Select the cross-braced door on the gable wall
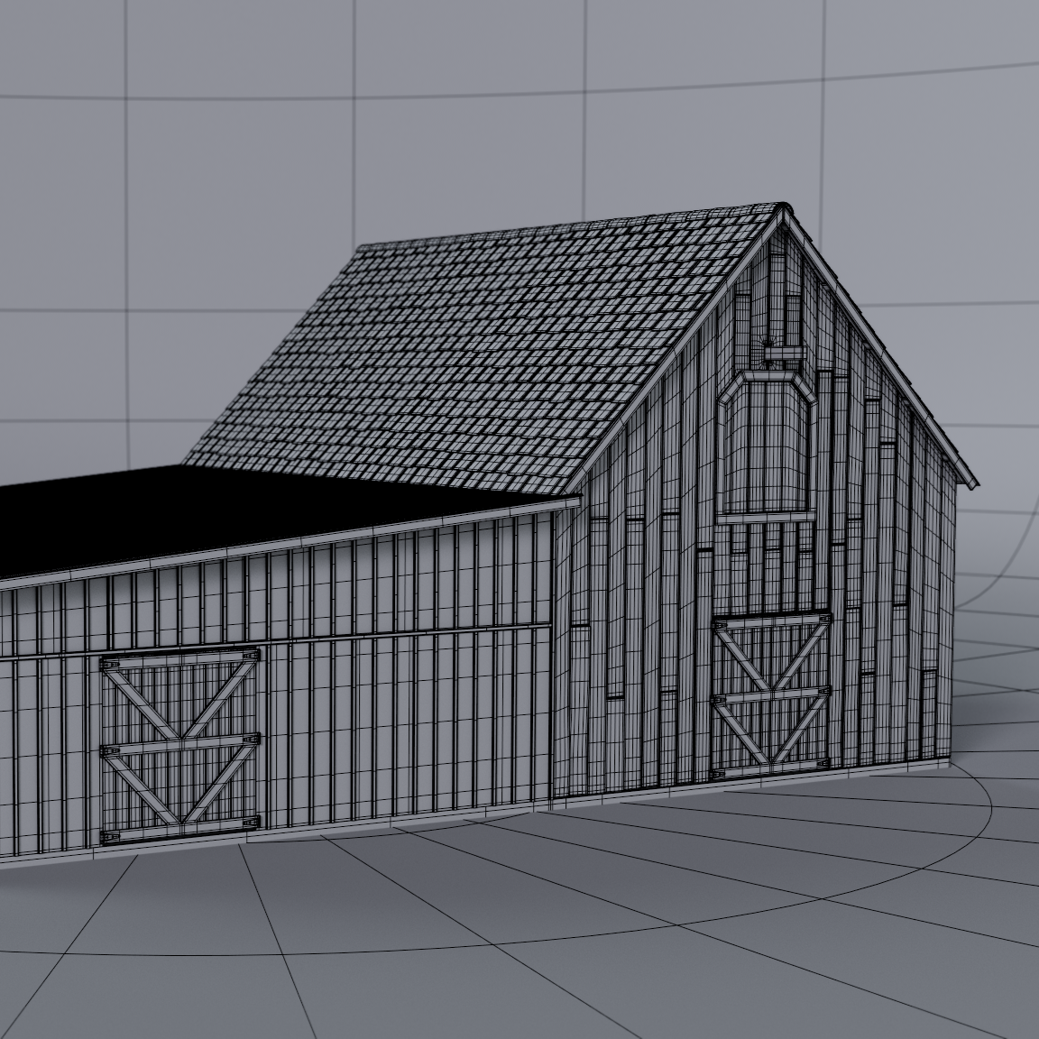Viewport: 1039px width, 1039px height. pos(771,694)
